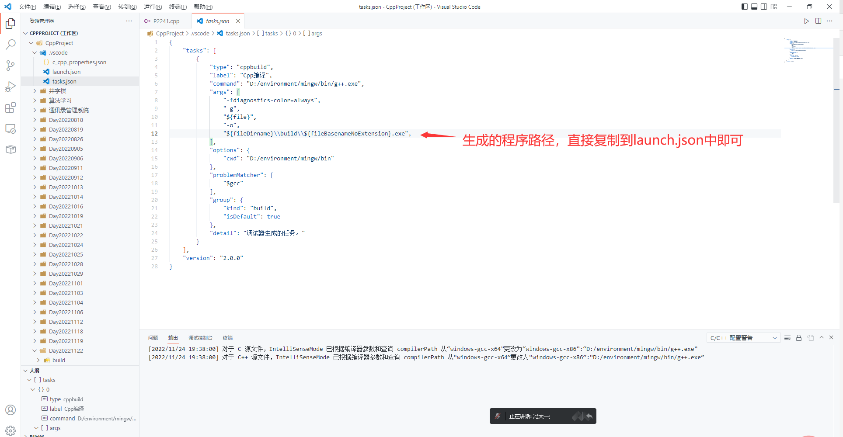Toggle the secondary side bar layout icon
The image size is (843, 437).
(764, 7)
